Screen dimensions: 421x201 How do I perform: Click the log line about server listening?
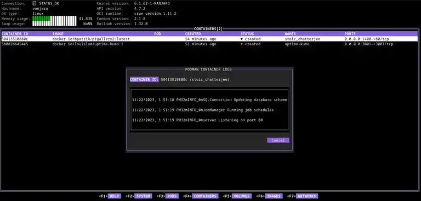197,120
